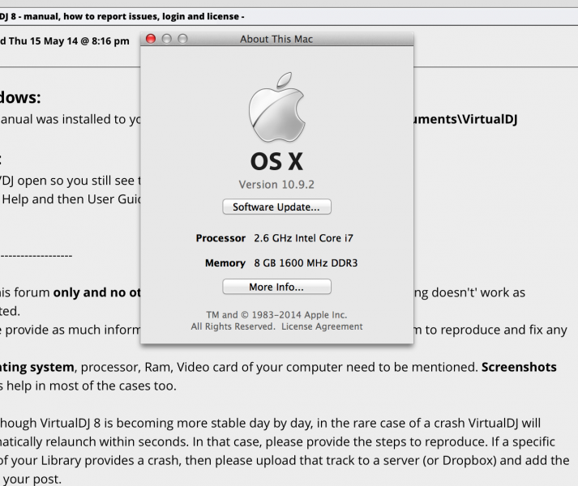The width and height of the screenshot is (578, 486).
Task: Click the About This Mac title bar
Action: point(276,39)
